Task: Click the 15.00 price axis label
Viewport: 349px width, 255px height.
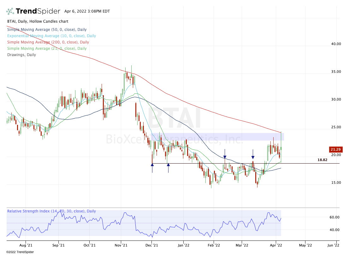Action: point(336,183)
